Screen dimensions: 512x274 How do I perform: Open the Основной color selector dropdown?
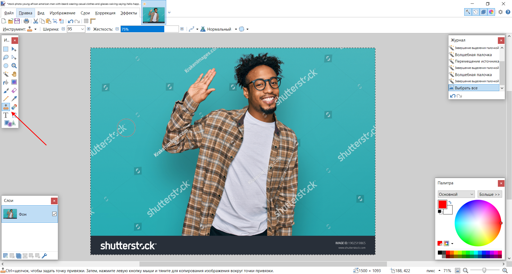click(456, 194)
